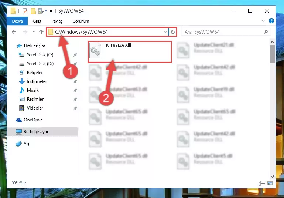This screenshot has width=284, height=198.
Task: Select Bu bilgisayar in the navigation pane
Action: click(x=43, y=132)
